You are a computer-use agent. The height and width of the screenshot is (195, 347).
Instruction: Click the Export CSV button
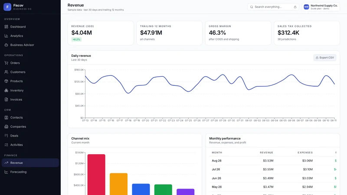coord(324,58)
